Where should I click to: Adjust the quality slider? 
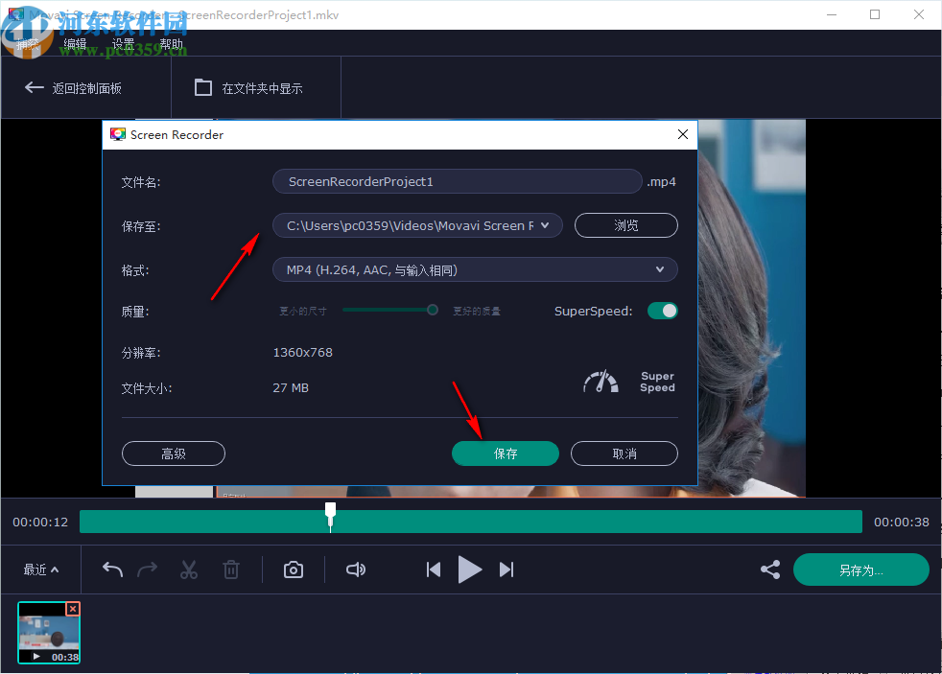click(x=431, y=310)
